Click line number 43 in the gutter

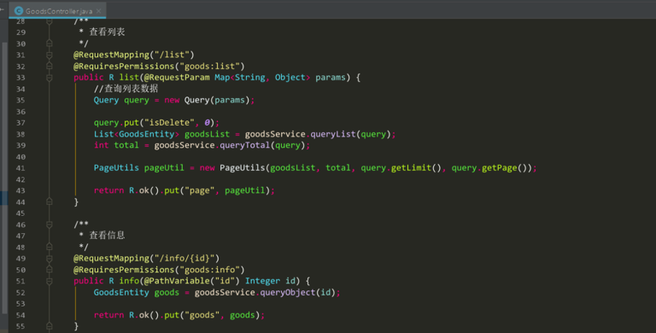(20, 190)
